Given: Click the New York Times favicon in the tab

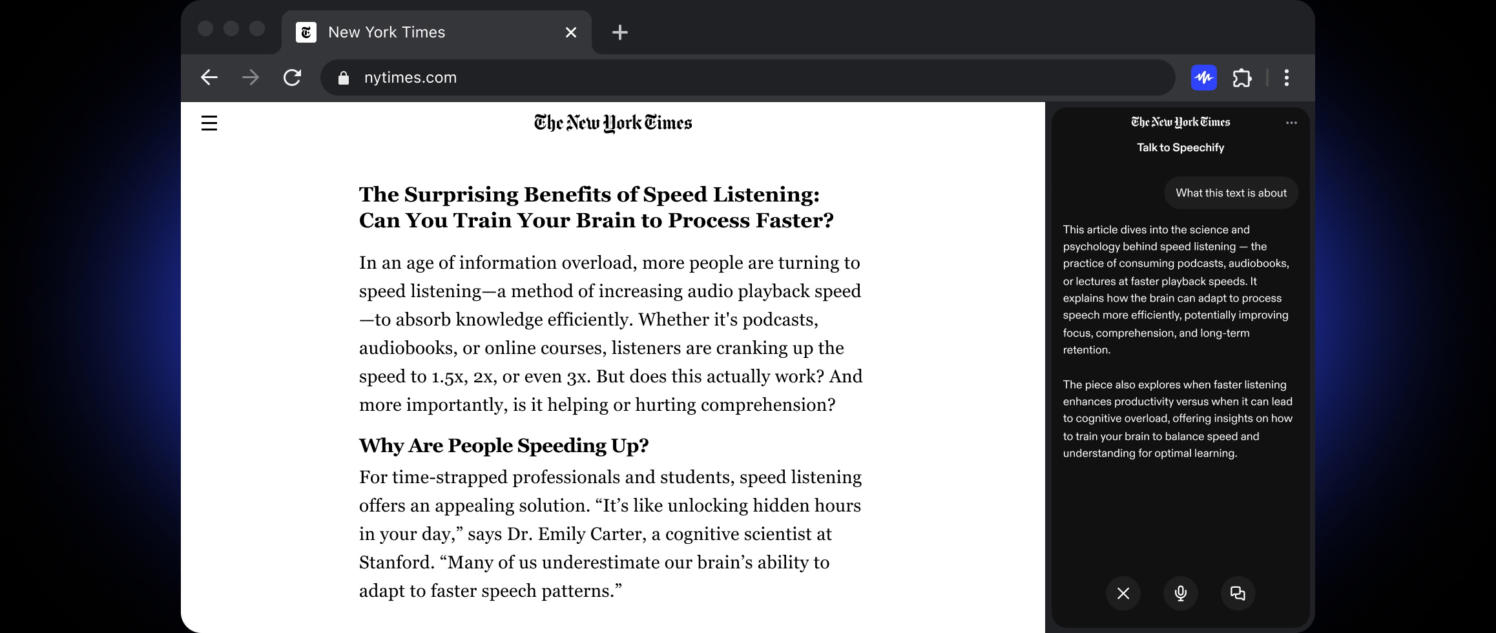Looking at the screenshot, I should click(306, 32).
